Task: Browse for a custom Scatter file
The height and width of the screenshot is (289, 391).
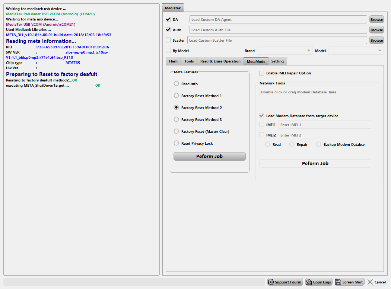Action: coord(376,41)
